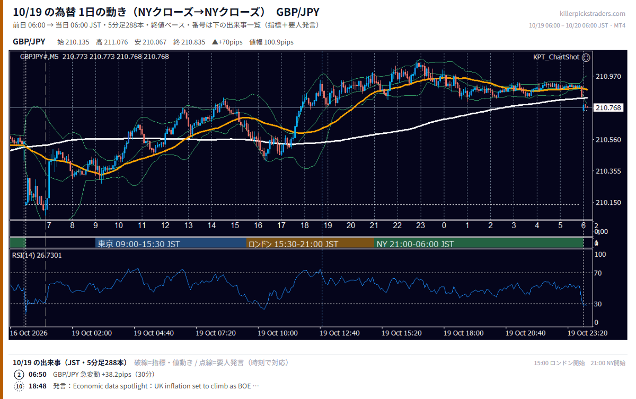The width and height of the screenshot is (636, 399).
Task: Click the bold GBP/JPY pair label
Action: point(29,42)
